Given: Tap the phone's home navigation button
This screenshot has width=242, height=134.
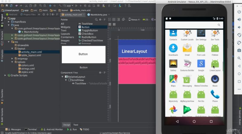Looking at the screenshot, I should 194,122.
